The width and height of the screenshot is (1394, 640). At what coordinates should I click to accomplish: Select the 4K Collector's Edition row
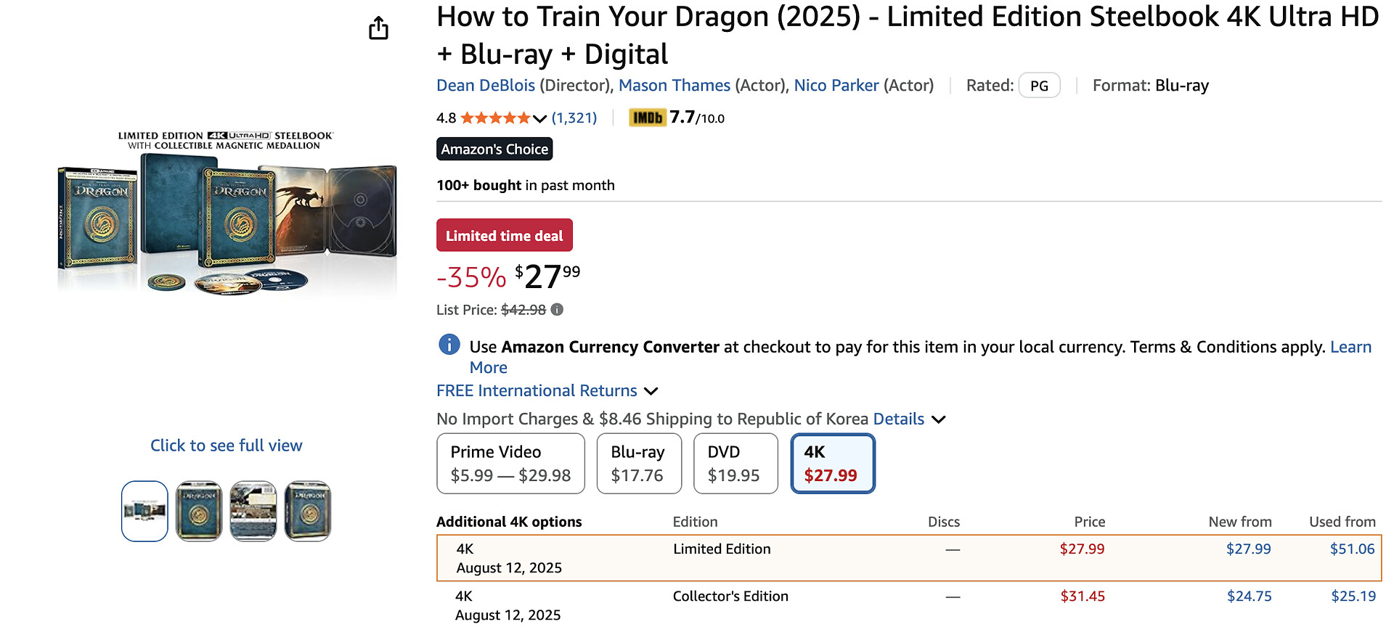click(x=908, y=605)
